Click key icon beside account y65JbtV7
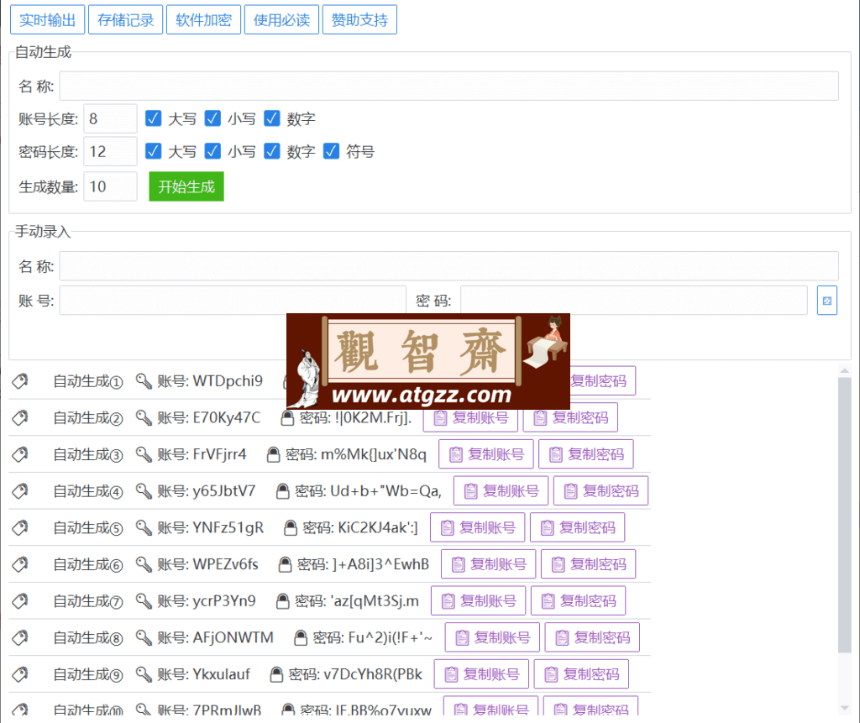This screenshot has height=723, width=860. coord(144,491)
